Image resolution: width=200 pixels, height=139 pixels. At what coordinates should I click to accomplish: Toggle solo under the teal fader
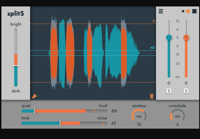169,91
